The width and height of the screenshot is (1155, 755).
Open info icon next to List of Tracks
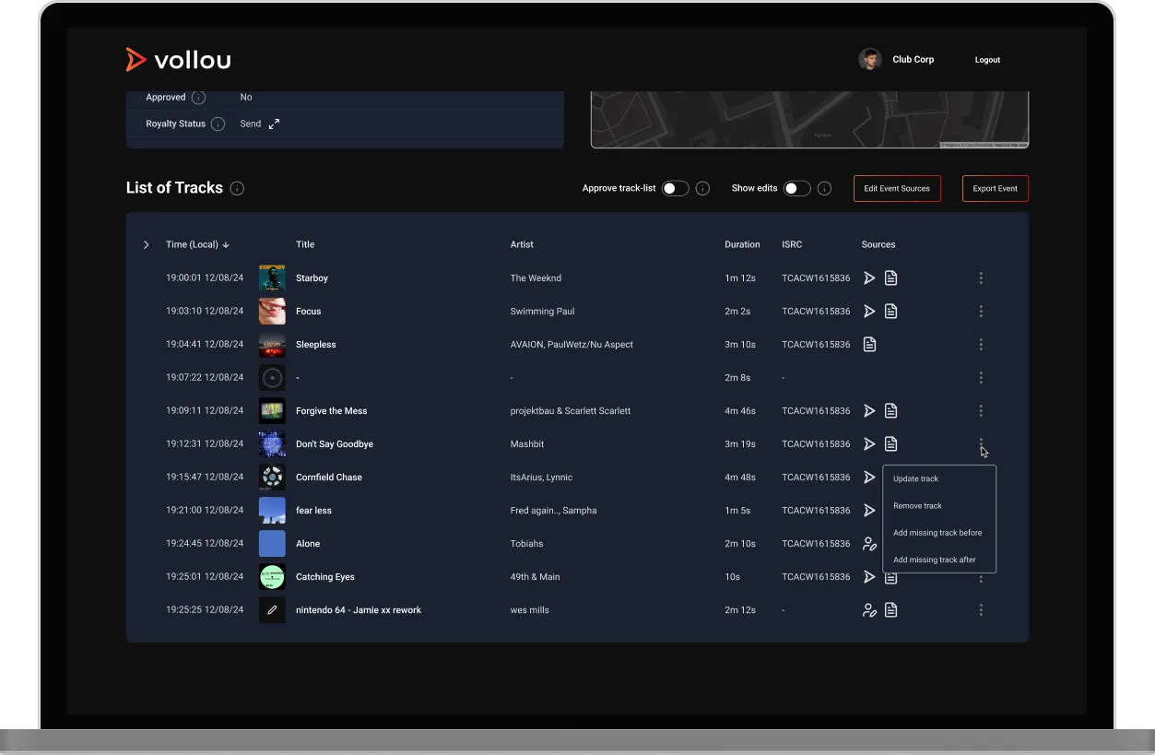click(237, 188)
